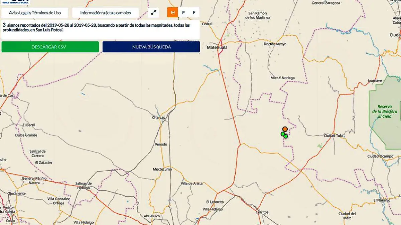Screen dimensions: 401x225
Task: Switch to the P mode toggle
Action: [183, 13]
